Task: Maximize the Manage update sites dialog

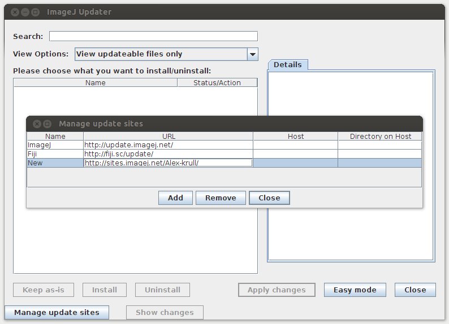Action: (48, 124)
